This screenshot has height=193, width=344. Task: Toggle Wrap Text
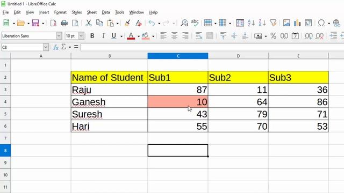[x=199, y=36]
